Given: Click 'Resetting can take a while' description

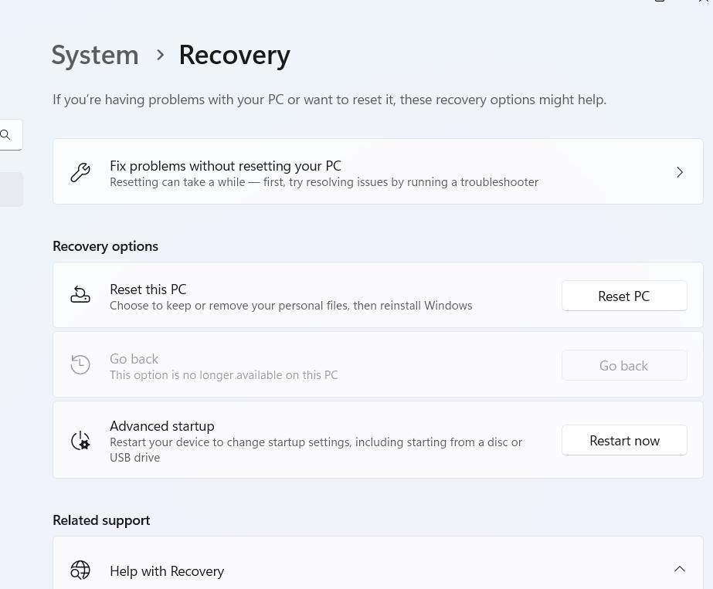Looking at the screenshot, I should click(324, 182).
